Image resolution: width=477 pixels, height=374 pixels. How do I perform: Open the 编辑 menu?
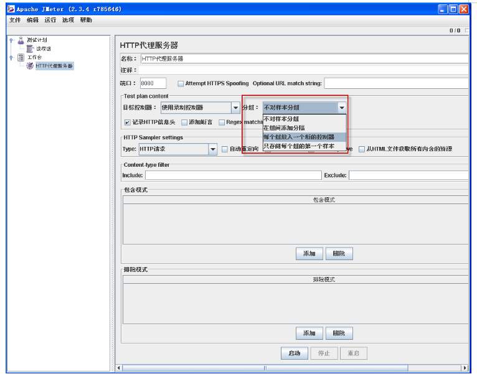click(32, 20)
